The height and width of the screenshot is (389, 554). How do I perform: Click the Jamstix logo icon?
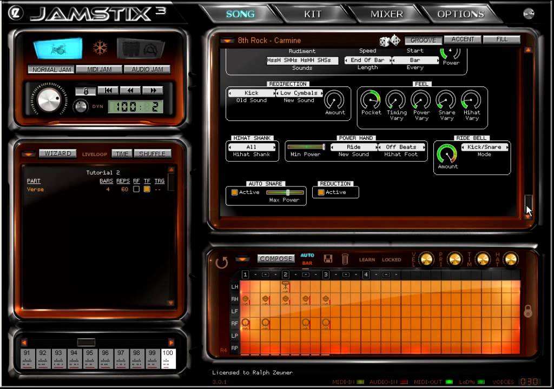16,13
